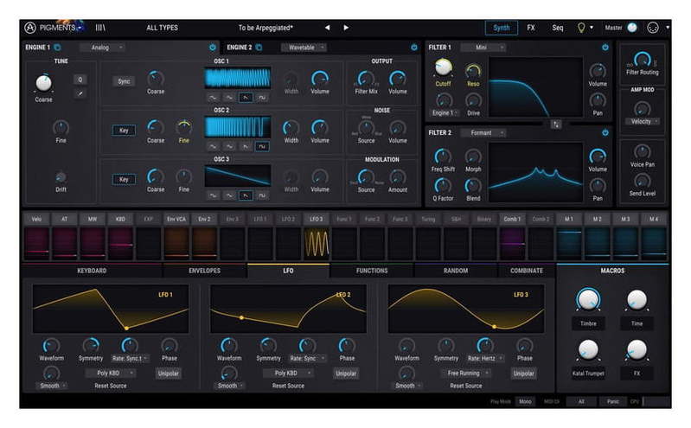Toggle Engine 1 power button
The width and height of the screenshot is (691, 428).
click(213, 48)
